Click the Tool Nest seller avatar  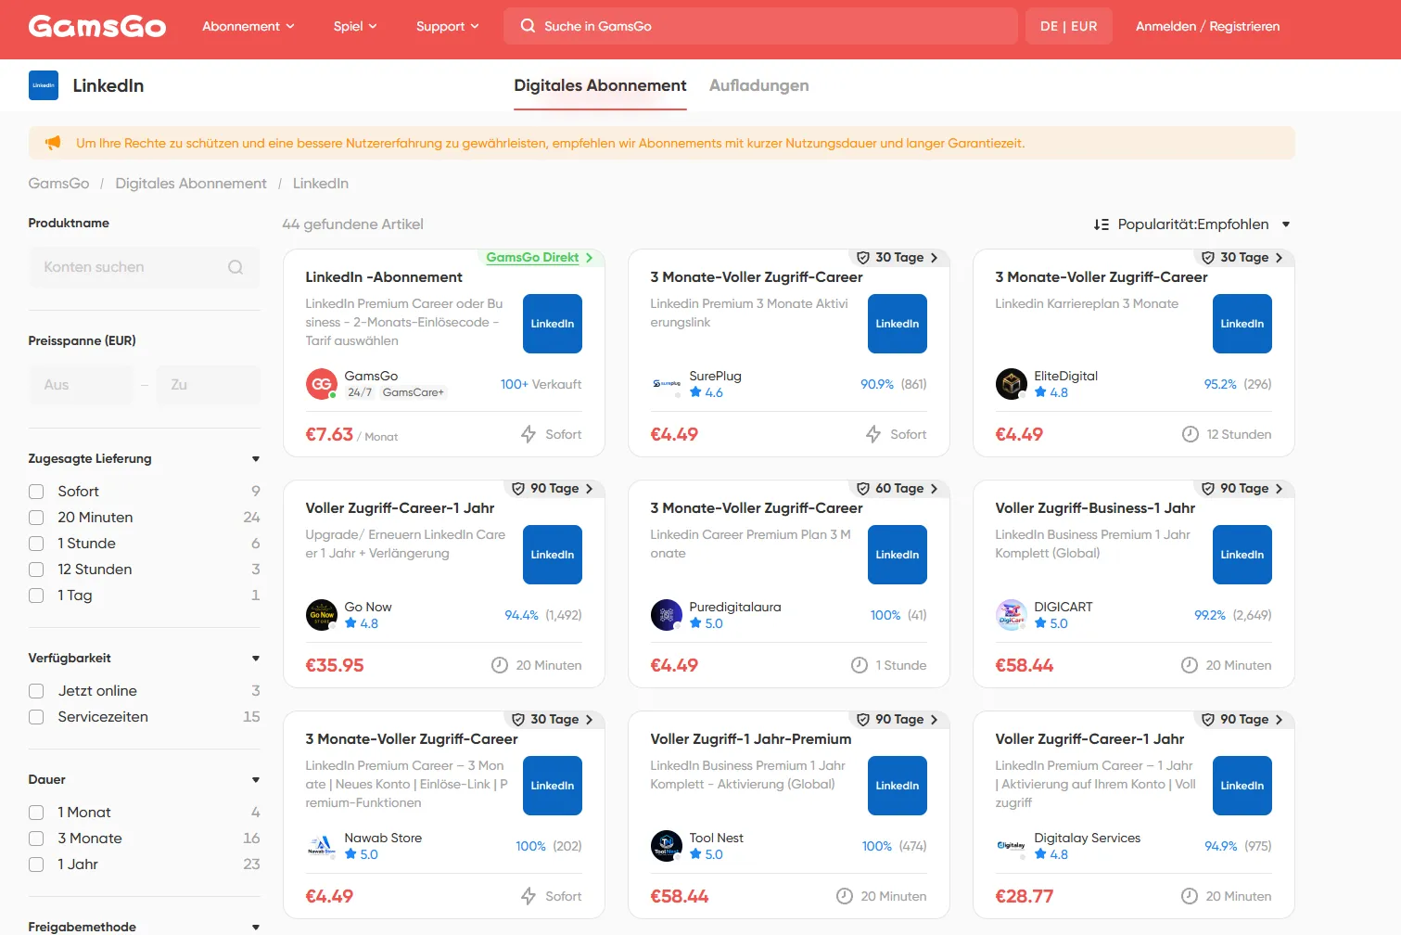[x=667, y=846]
